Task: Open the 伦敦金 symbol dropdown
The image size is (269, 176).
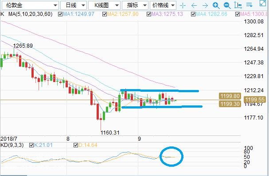Action: point(31,5)
